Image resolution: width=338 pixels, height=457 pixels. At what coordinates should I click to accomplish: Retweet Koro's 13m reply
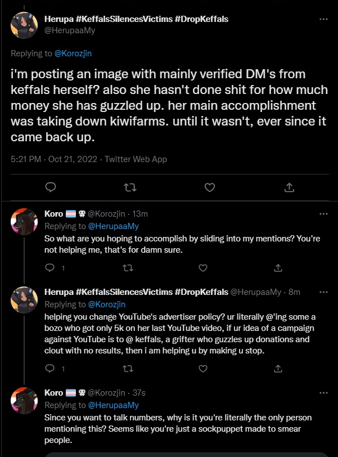point(128,268)
